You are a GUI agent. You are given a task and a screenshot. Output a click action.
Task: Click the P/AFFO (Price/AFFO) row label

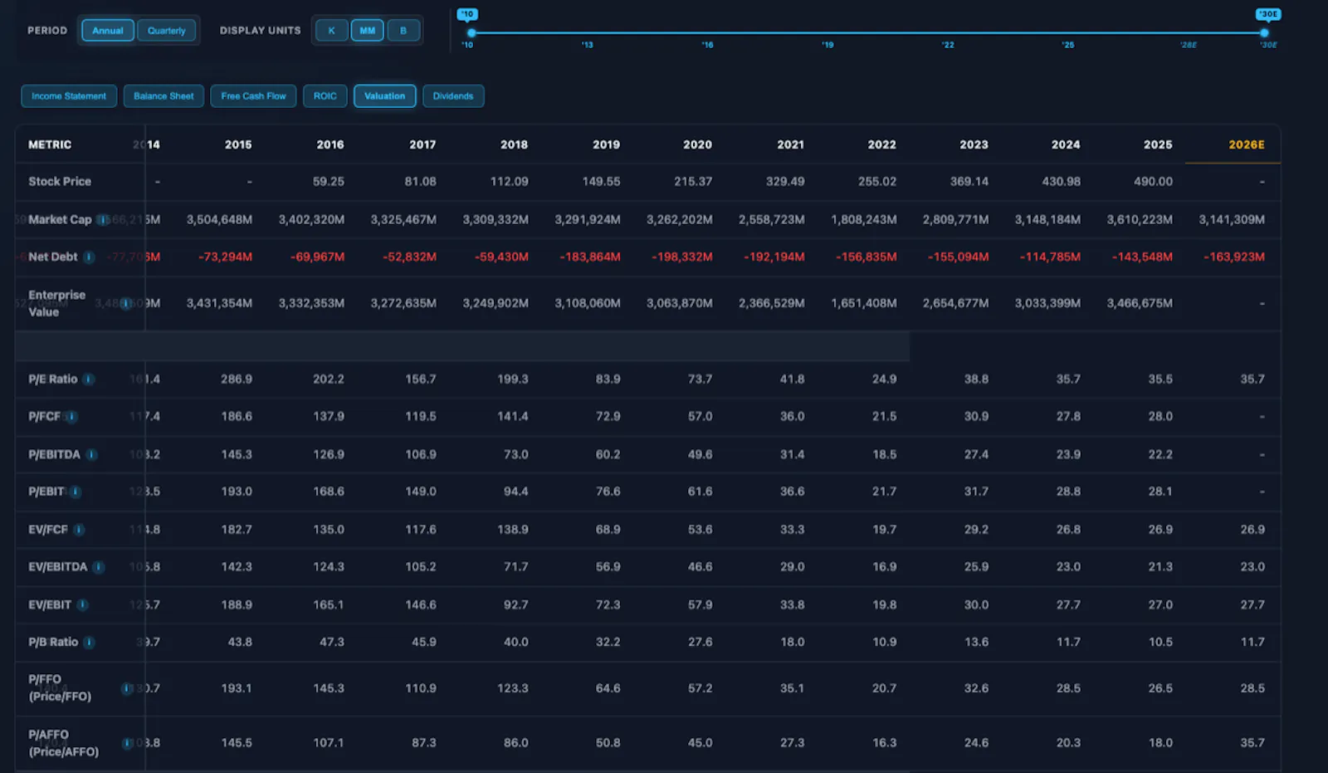63,743
